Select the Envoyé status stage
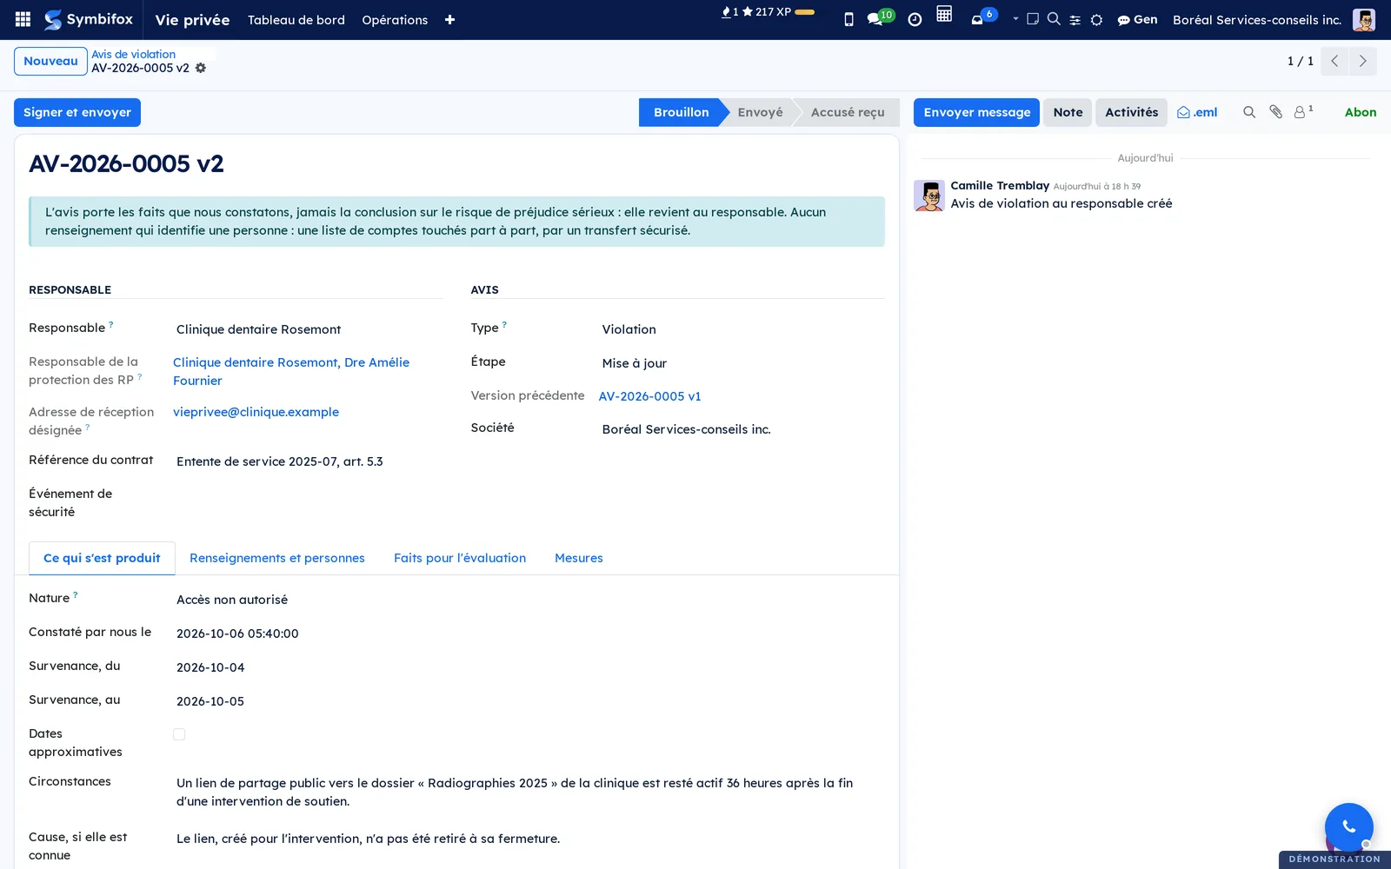Screen dimensions: 1391x869 coord(760,112)
